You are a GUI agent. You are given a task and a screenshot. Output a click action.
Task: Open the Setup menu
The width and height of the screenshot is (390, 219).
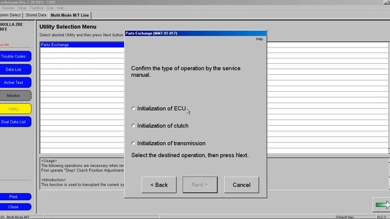point(22,8)
